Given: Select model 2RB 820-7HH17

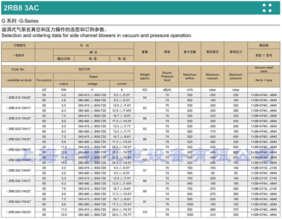Looking at the screenshot, I should (18, 129).
